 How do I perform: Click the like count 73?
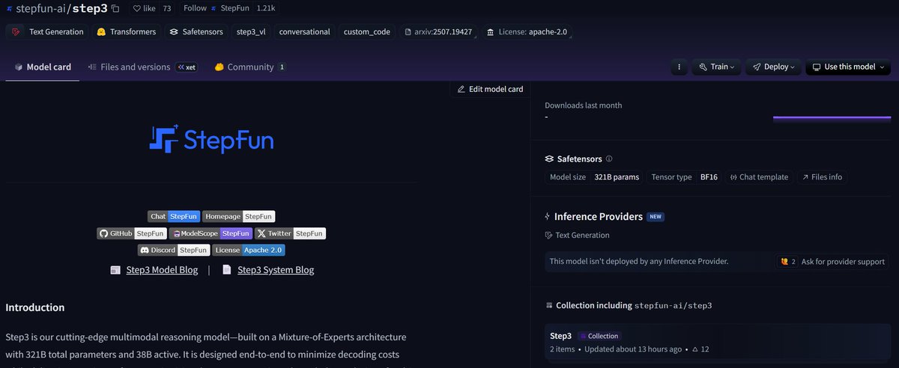[x=166, y=8]
